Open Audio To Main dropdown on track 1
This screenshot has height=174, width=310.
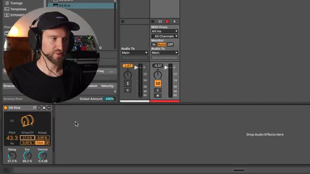[x=135, y=53]
